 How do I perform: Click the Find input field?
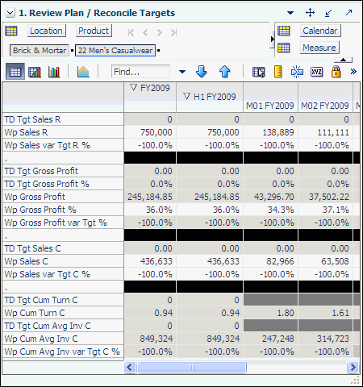click(140, 72)
